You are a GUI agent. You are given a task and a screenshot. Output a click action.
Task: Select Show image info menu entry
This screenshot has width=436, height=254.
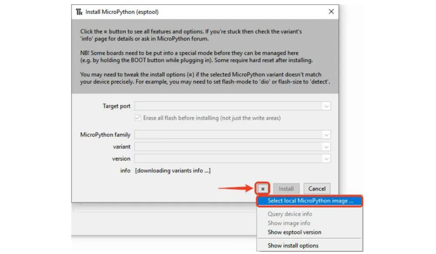pyautogui.click(x=310, y=223)
